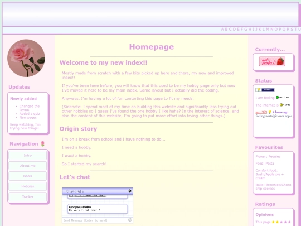Click the 'Newly added' updates heading
This screenshot has width=301, height=226.
(23, 99)
